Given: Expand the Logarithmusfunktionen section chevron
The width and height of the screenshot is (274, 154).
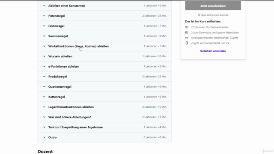Looking at the screenshot, I should 44,107.
